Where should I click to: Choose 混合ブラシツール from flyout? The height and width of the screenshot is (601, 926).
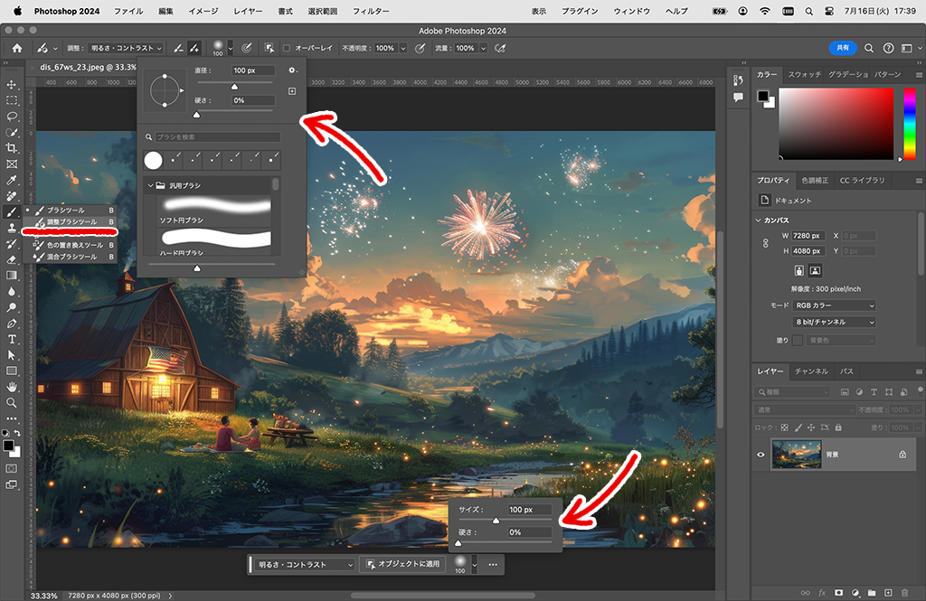[72, 257]
